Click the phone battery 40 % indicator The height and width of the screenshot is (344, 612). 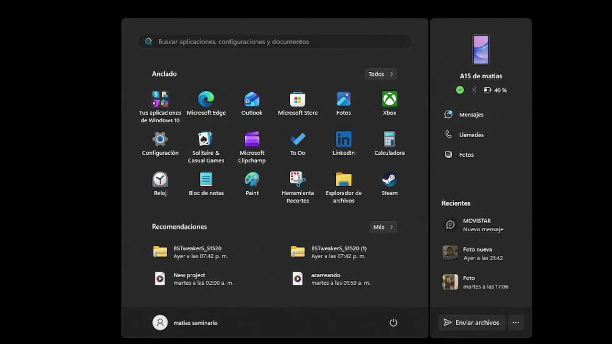point(495,90)
